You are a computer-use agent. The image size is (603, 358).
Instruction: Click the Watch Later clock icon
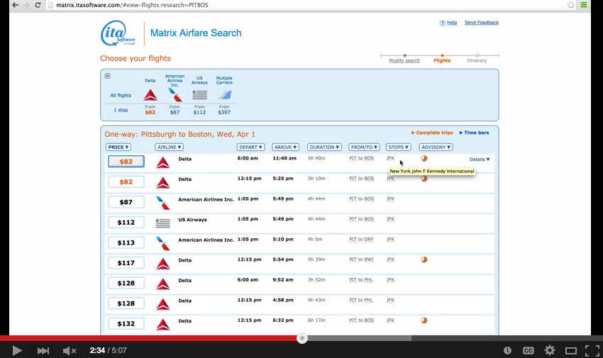click(508, 350)
